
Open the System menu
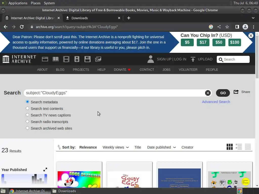[49, 3]
